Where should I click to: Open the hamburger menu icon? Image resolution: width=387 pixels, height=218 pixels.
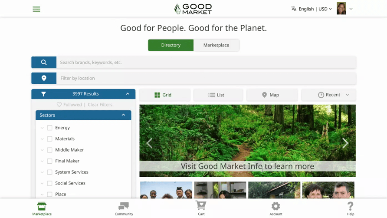pyautogui.click(x=36, y=9)
